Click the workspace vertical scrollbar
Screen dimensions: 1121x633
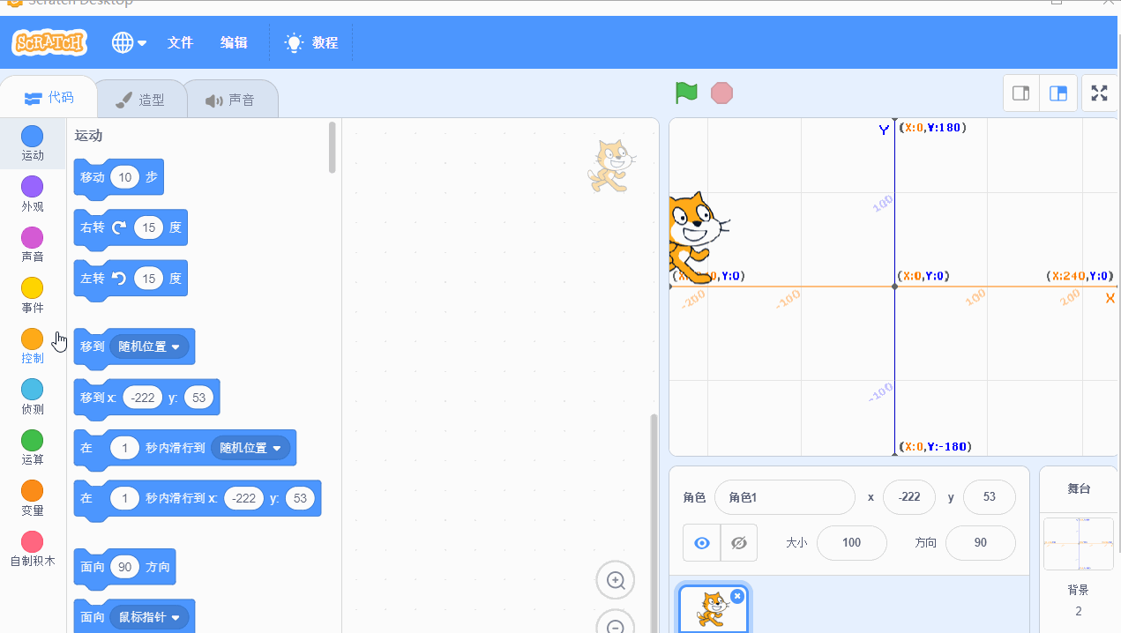click(654, 522)
